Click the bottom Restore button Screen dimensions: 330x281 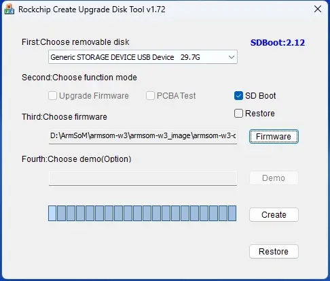[274, 251]
